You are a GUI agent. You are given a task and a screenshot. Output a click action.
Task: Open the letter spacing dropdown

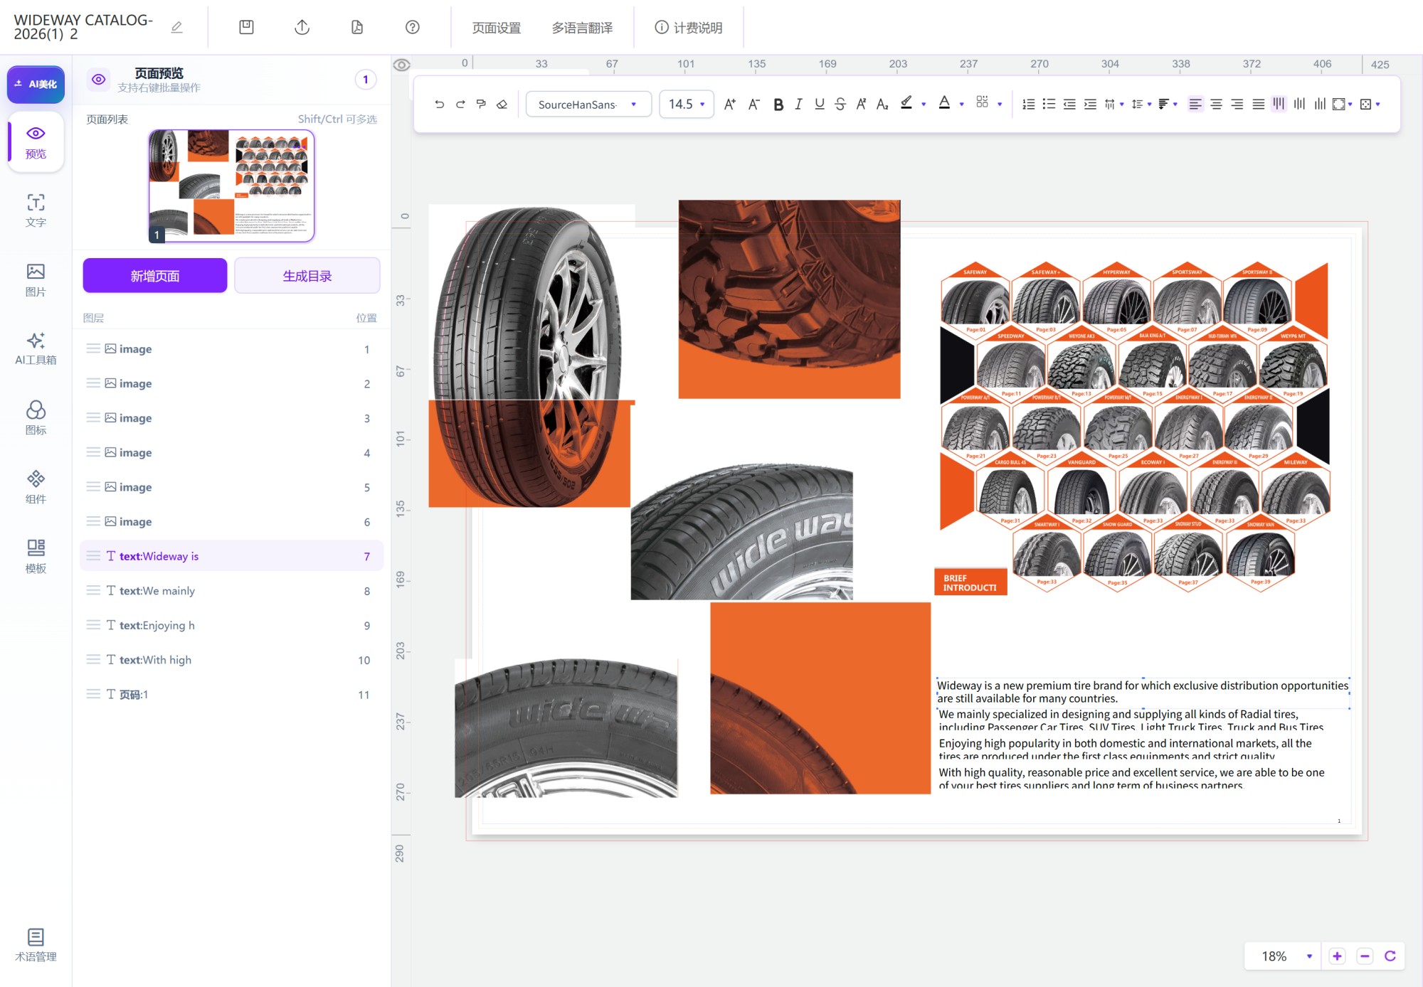[1114, 105]
